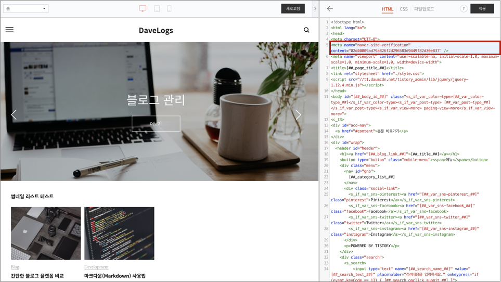Show previous slide with left arrow
This screenshot has height=282, width=501.
(14, 114)
